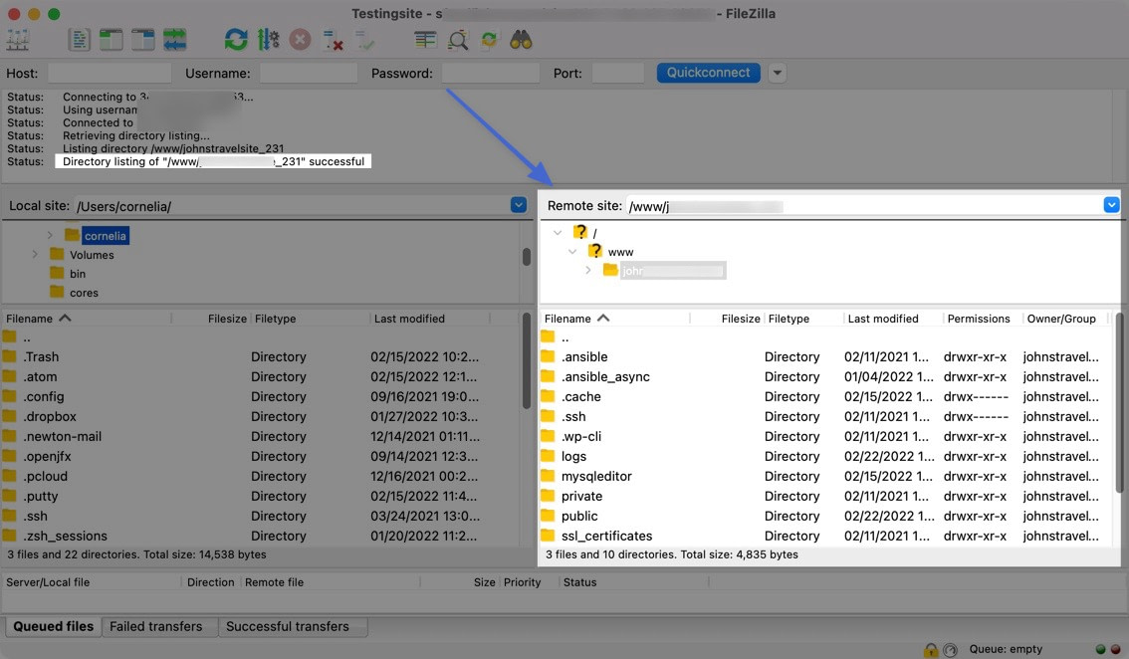Viewport: 1129px width, 659px height.
Task: Switch to the Successful transfers tab
Action: (x=287, y=626)
